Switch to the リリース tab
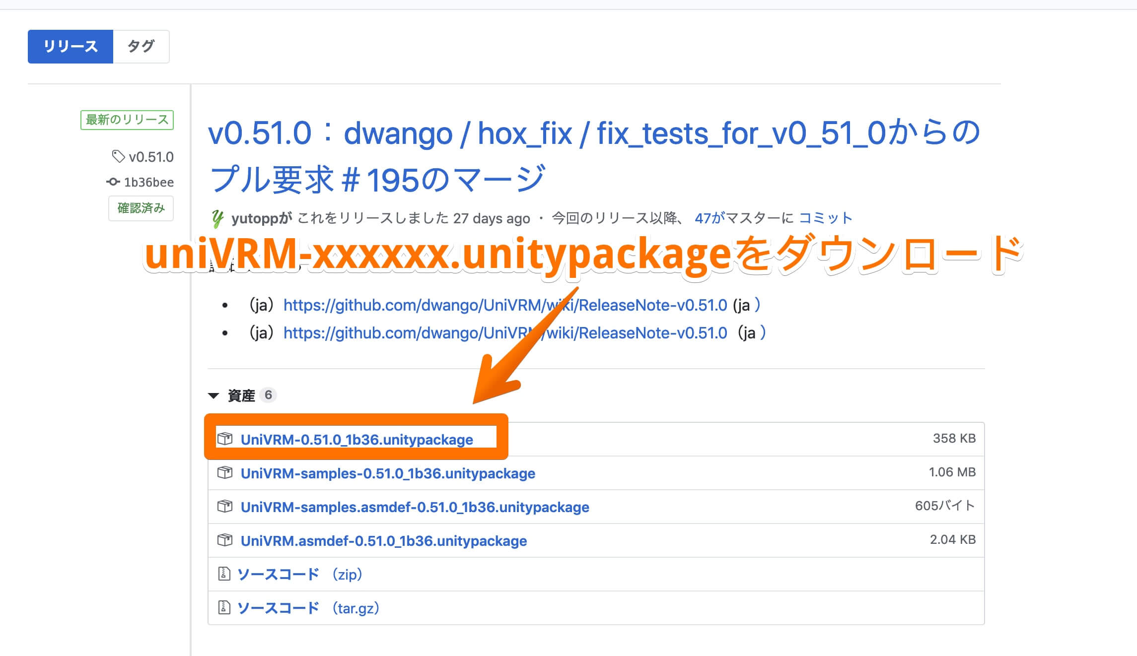 pos(71,47)
